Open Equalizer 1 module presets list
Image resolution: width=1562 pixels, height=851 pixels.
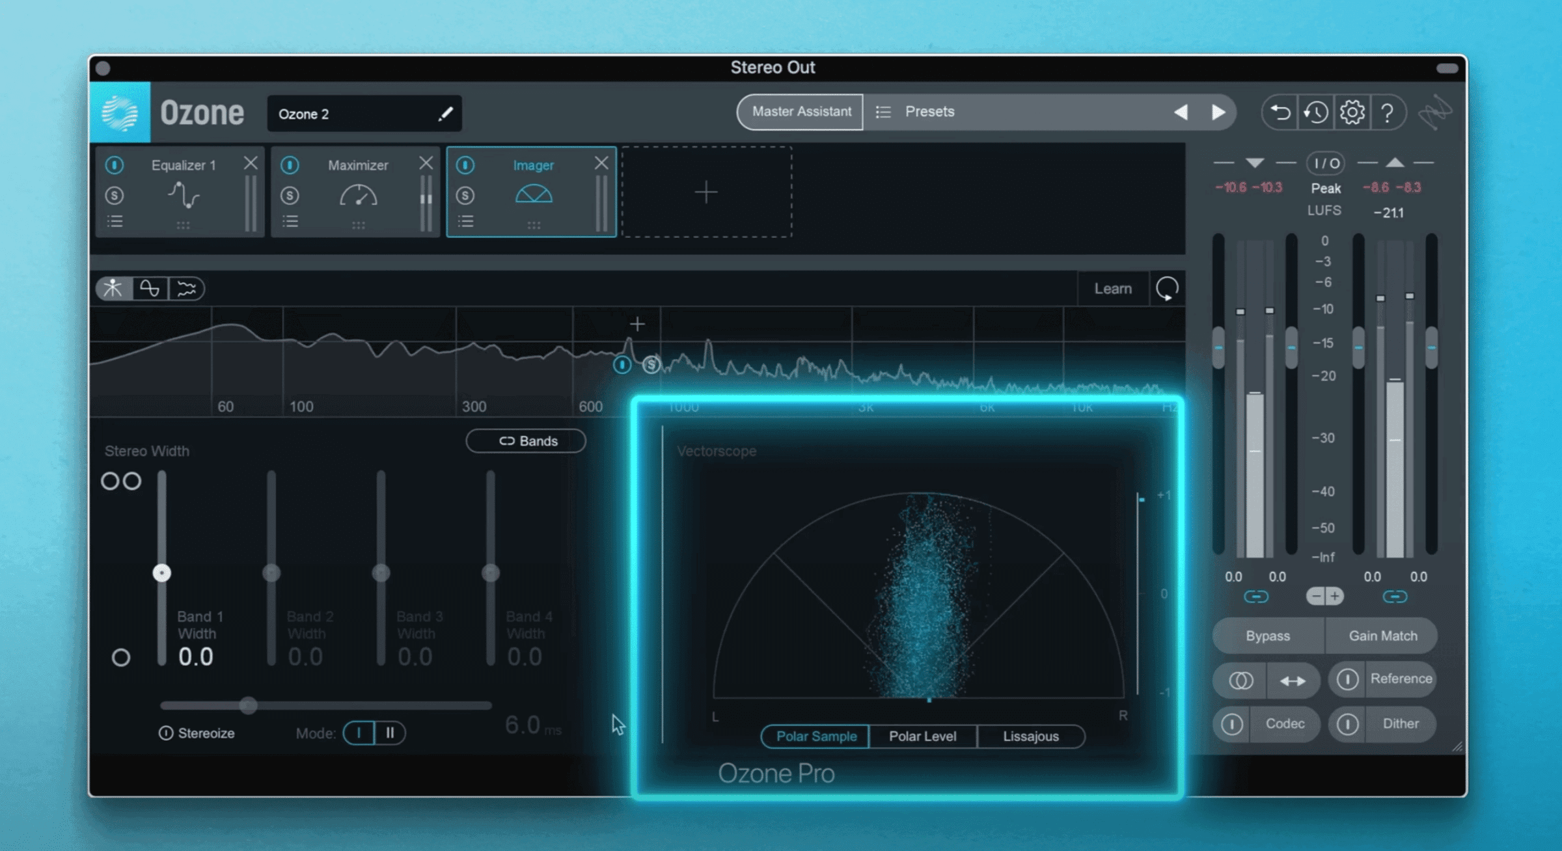click(115, 221)
